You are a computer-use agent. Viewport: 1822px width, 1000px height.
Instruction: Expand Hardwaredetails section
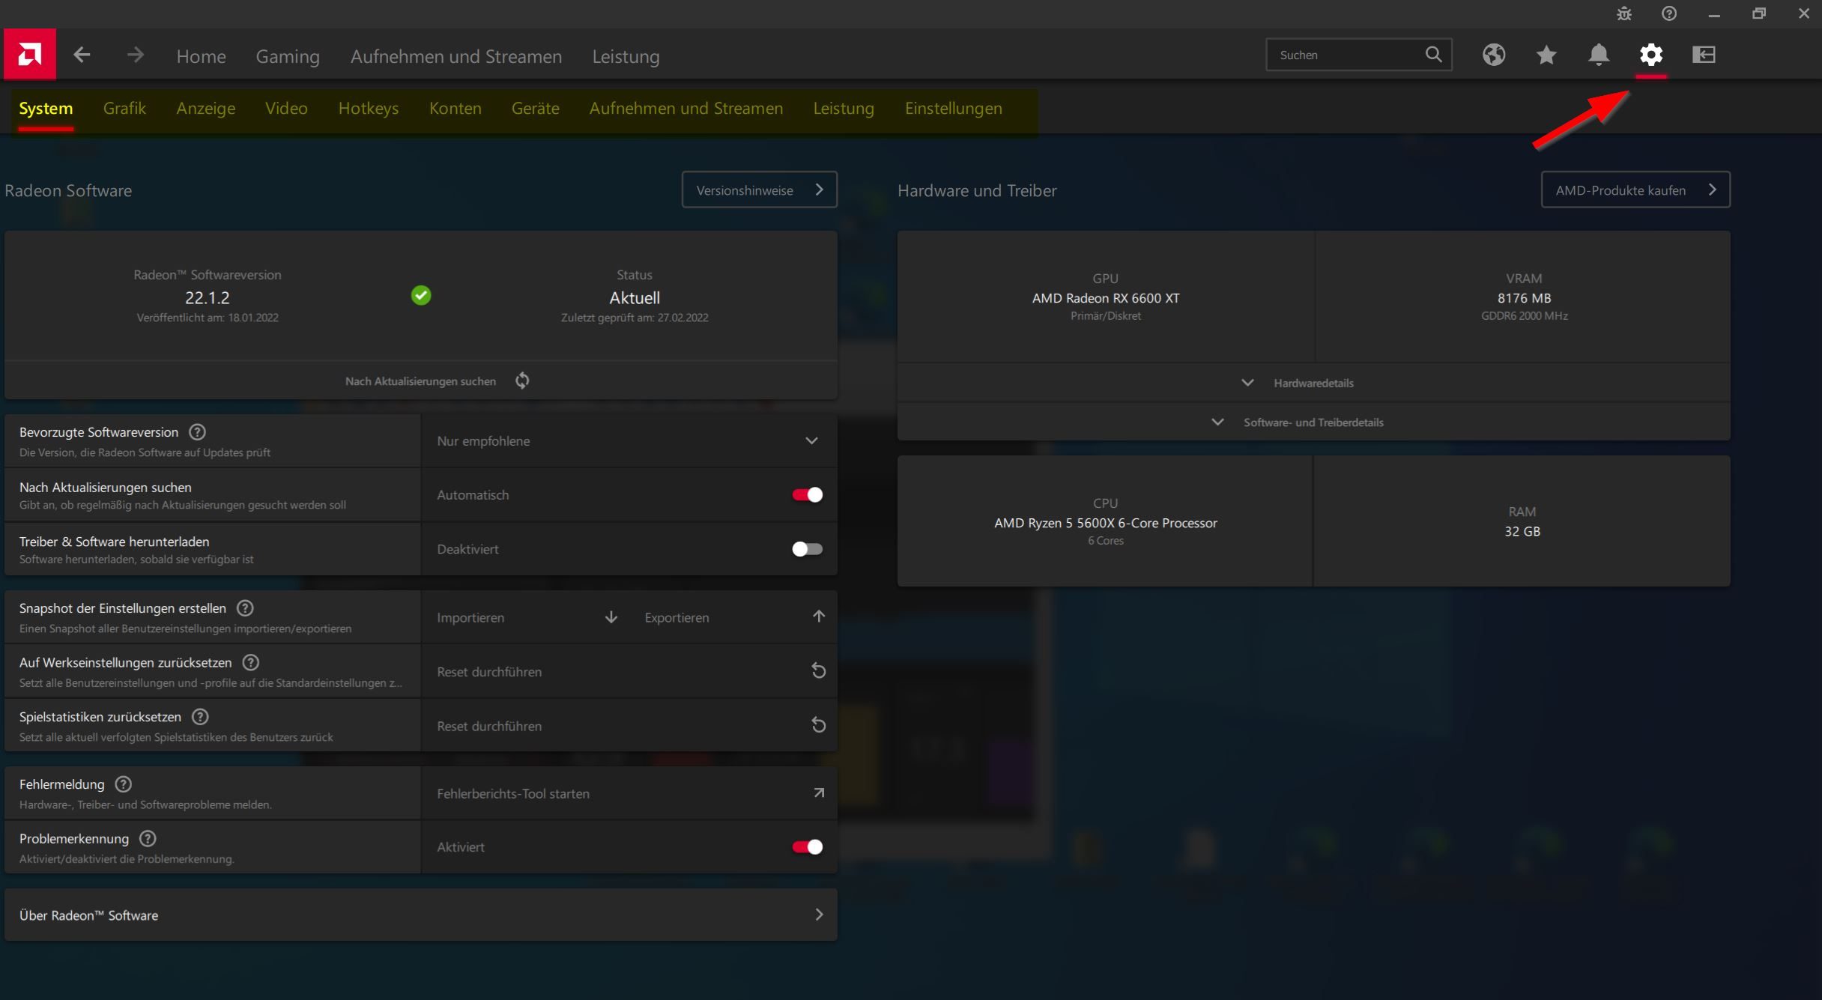pos(1313,383)
